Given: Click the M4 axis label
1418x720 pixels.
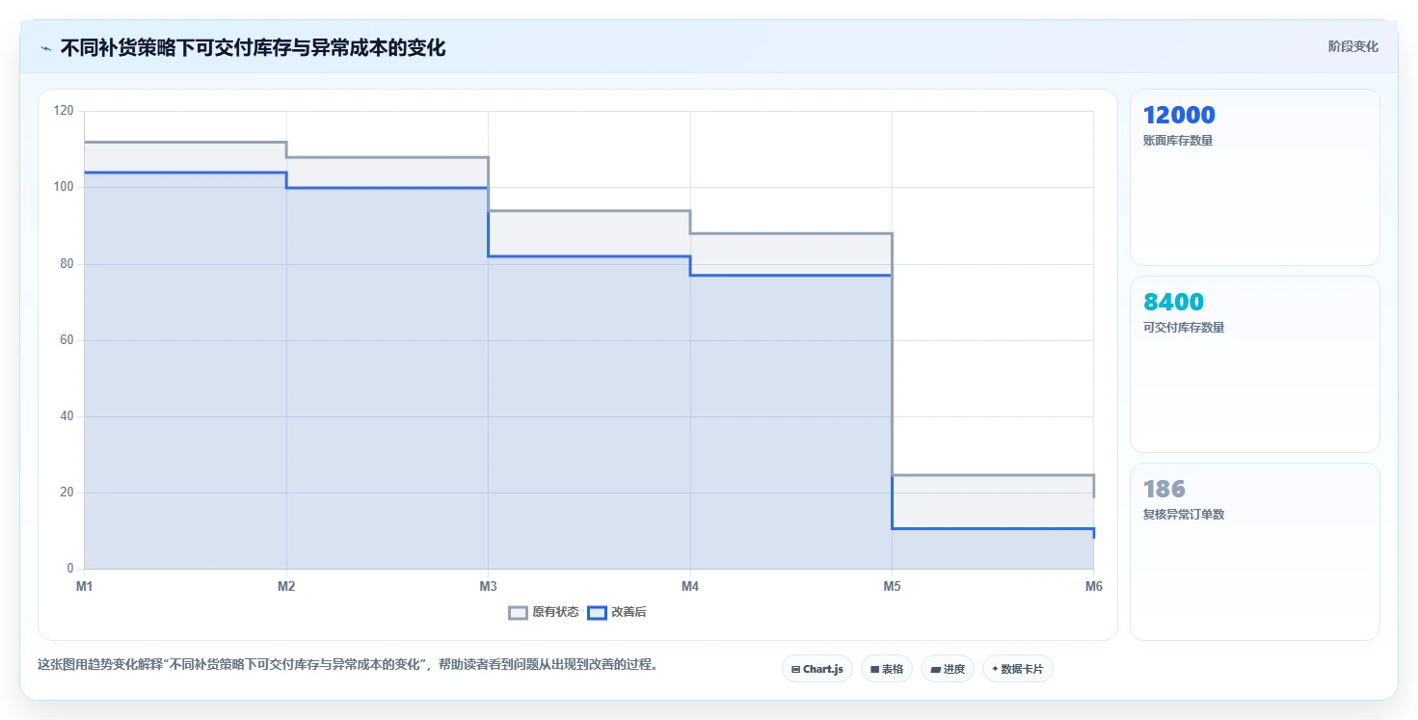Looking at the screenshot, I should 690,586.
